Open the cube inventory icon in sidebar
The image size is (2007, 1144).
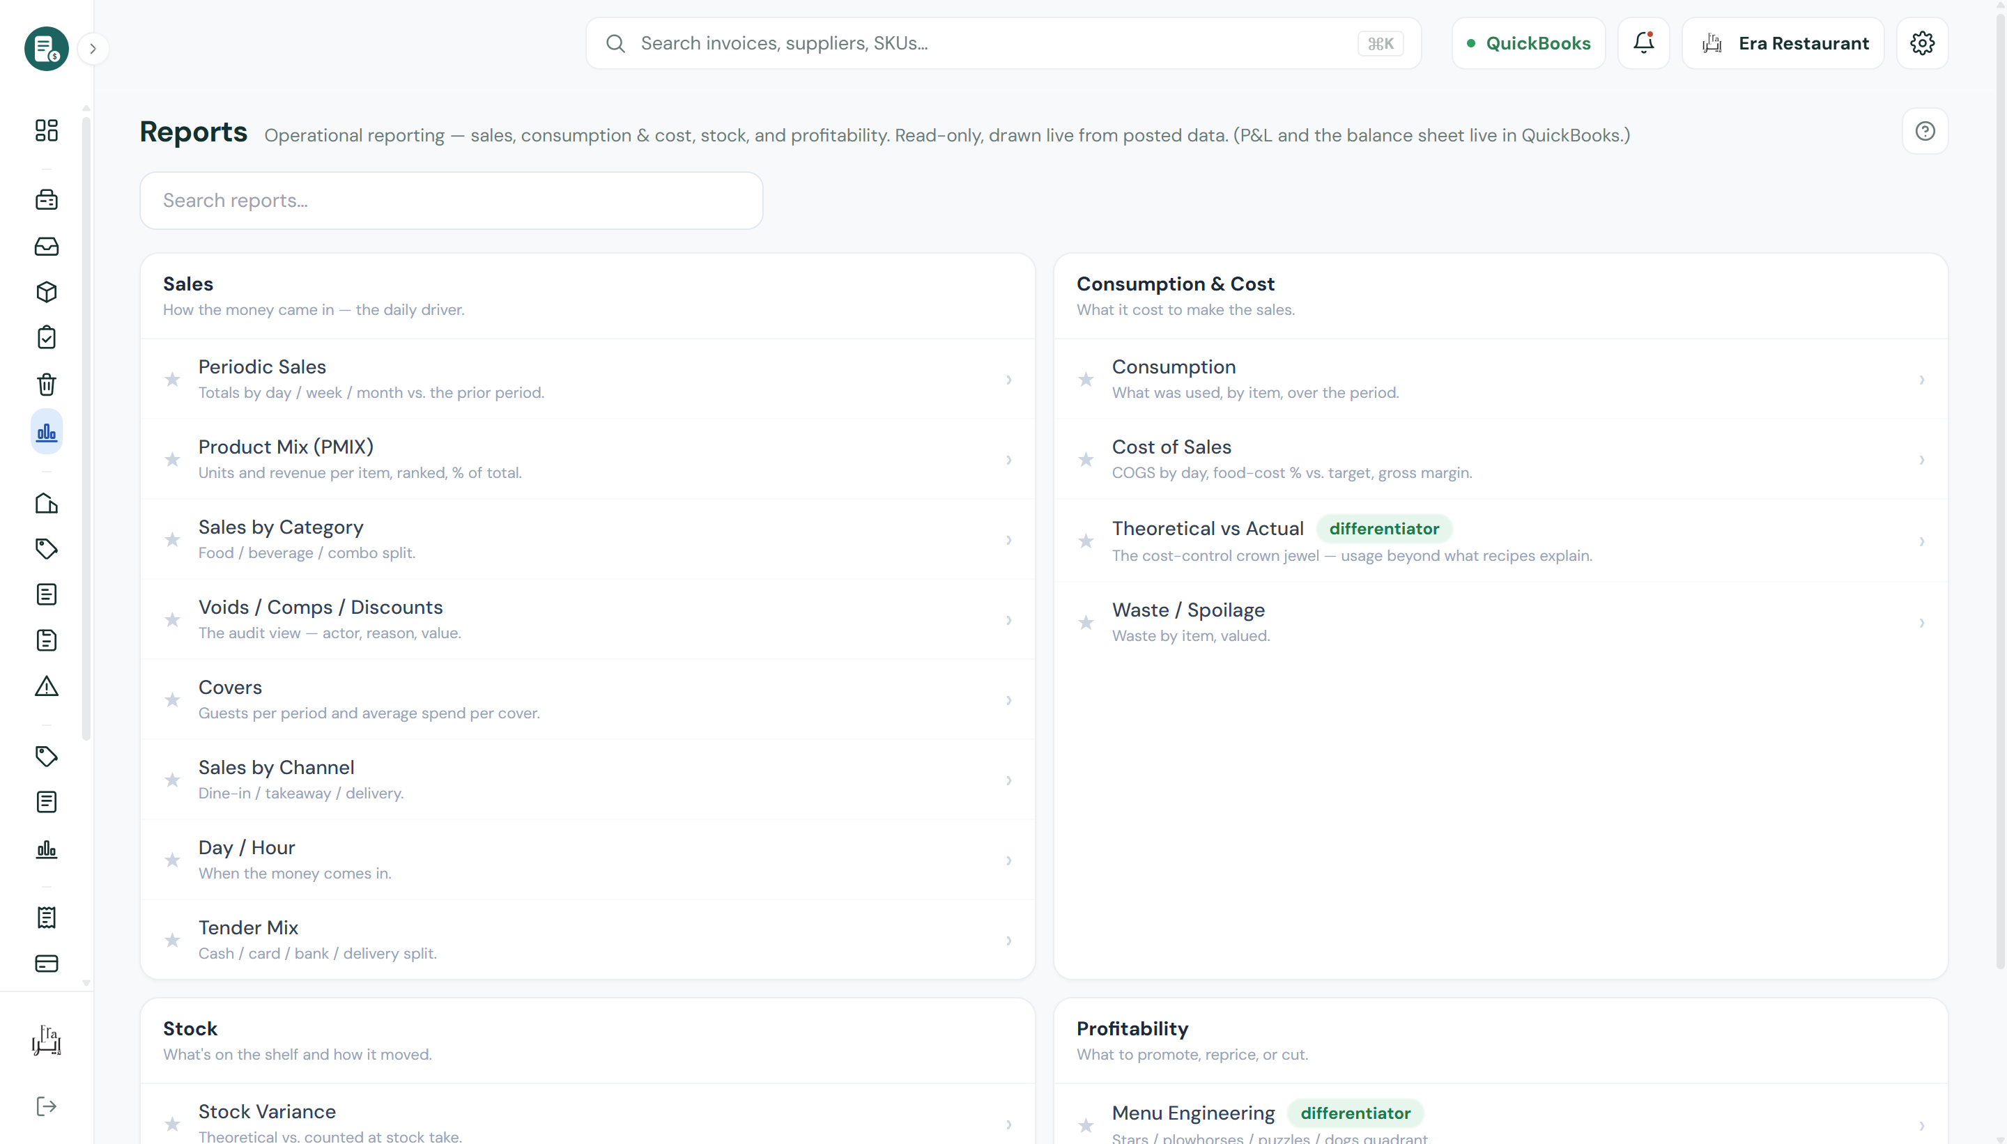coord(47,293)
